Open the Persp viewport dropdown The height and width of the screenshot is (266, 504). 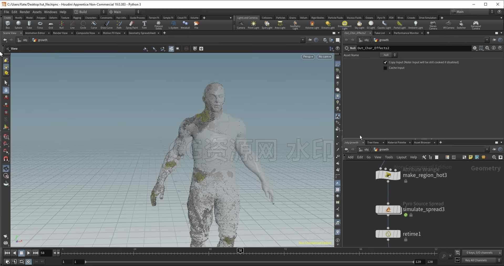coord(308,57)
